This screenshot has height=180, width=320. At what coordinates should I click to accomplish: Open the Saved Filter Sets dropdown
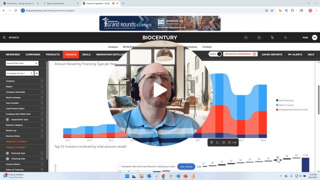[x=22, y=63]
